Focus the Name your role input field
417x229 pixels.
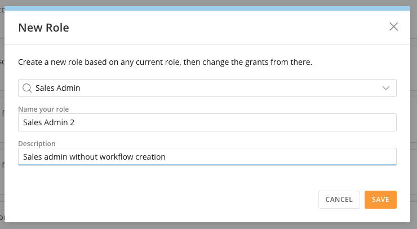207,122
